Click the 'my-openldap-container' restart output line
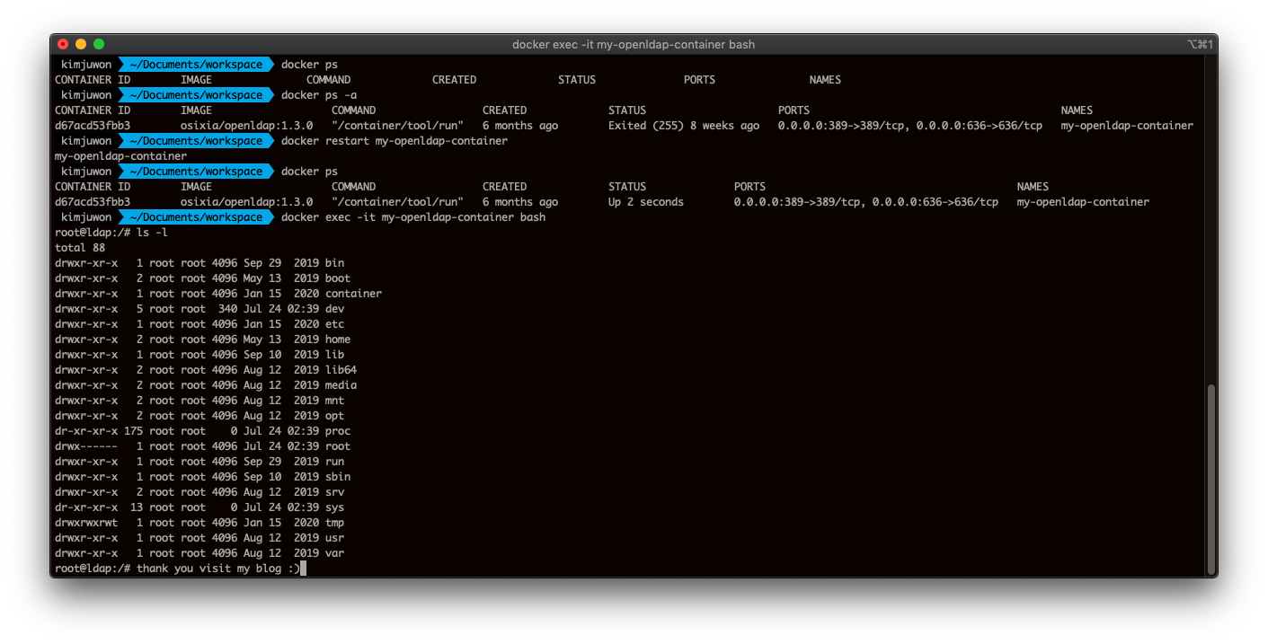Image resolution: width=1268 pixels, height=644 pixels. [x=121, y=156]
